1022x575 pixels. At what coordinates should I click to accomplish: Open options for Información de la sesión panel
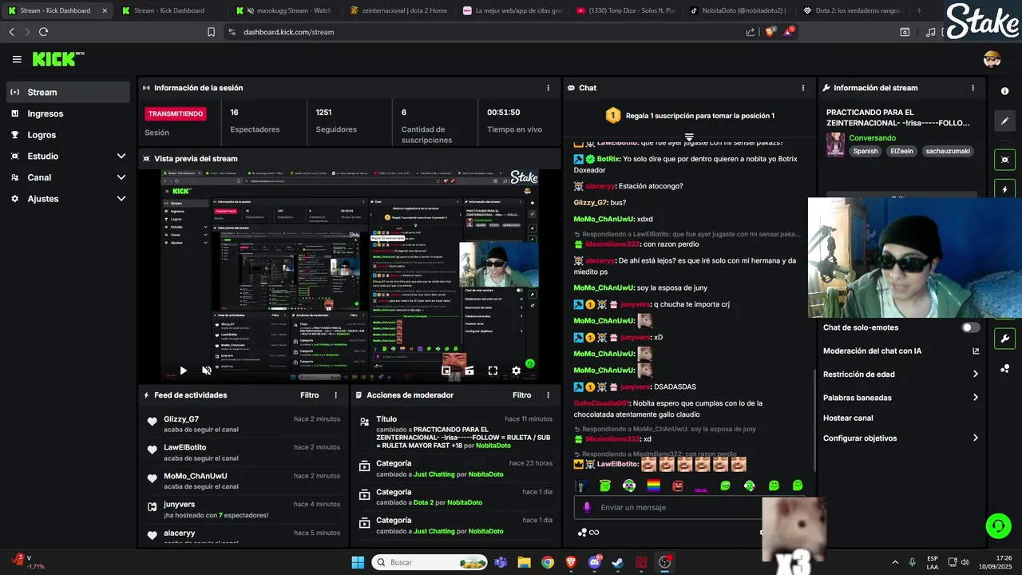548,88
